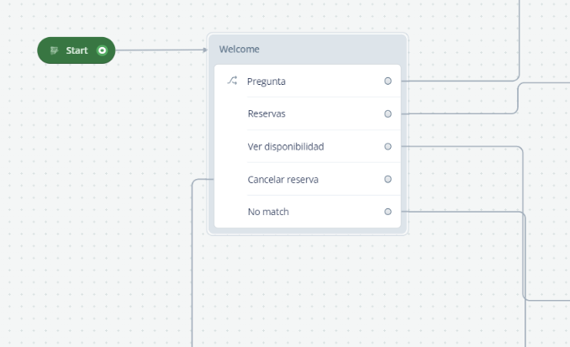Click the No match output port circle

388,212
